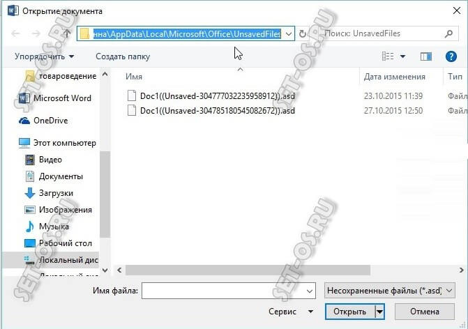Open OneDrive in the navigation pane
Image resolution: width=468 pixels, height=329 pixels.
coord(43,121)
